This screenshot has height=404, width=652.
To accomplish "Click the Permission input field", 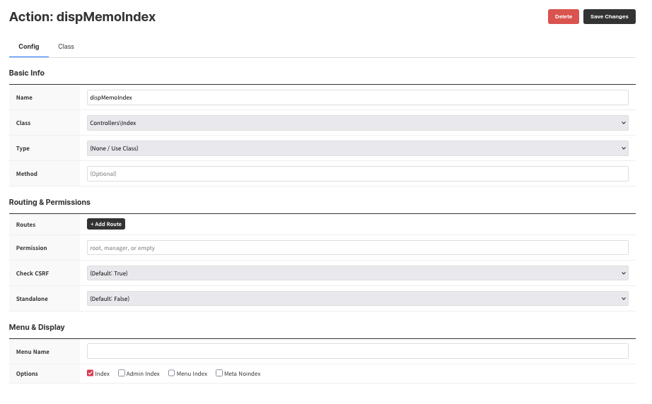I will coord(357,248).
